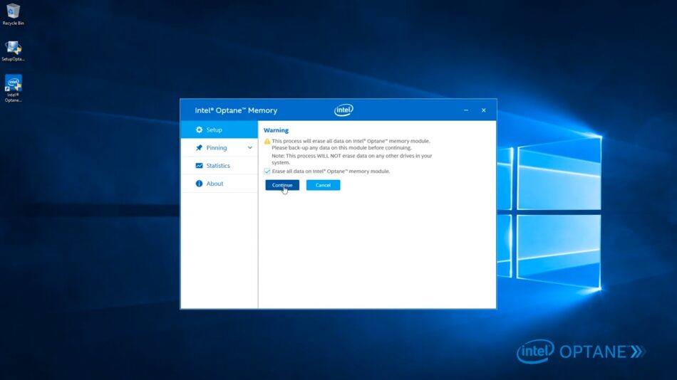Click 'Please back-up any data' line
The image size is (677, 380).
[x=341, y=147]
